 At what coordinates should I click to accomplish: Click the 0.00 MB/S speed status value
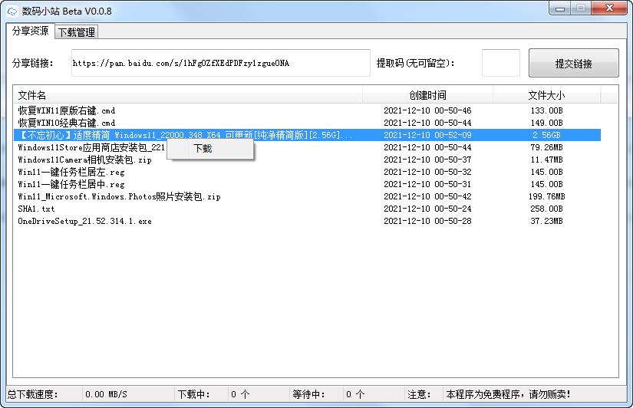pos(106,394)
